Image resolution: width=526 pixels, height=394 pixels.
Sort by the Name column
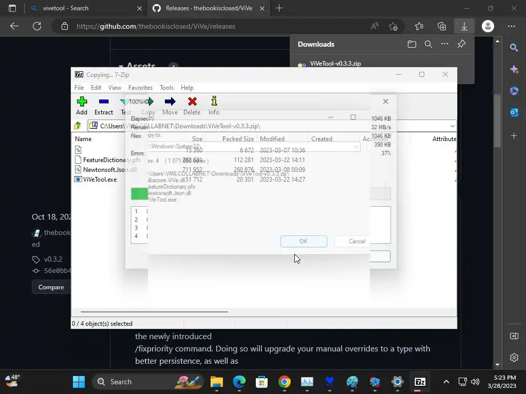(83, 139)
